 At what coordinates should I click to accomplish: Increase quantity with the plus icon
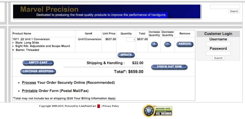pos(154,44)
